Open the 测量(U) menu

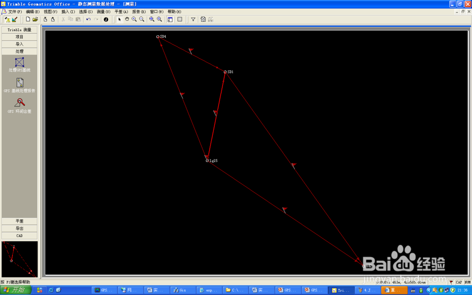point(103,12)
